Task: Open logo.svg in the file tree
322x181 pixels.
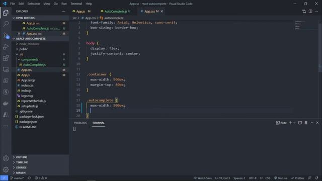Action: click(27, 96)
